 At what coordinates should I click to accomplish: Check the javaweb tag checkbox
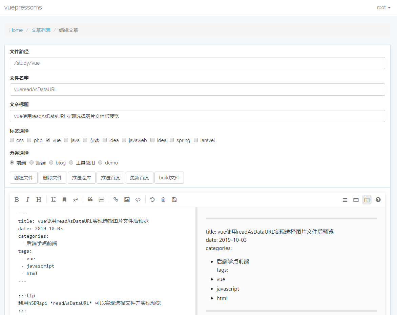124,140
